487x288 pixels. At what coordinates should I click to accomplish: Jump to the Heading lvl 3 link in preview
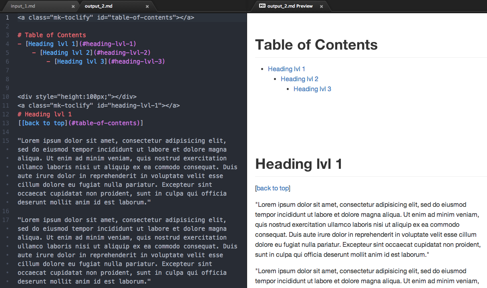(x=312, y=89)
